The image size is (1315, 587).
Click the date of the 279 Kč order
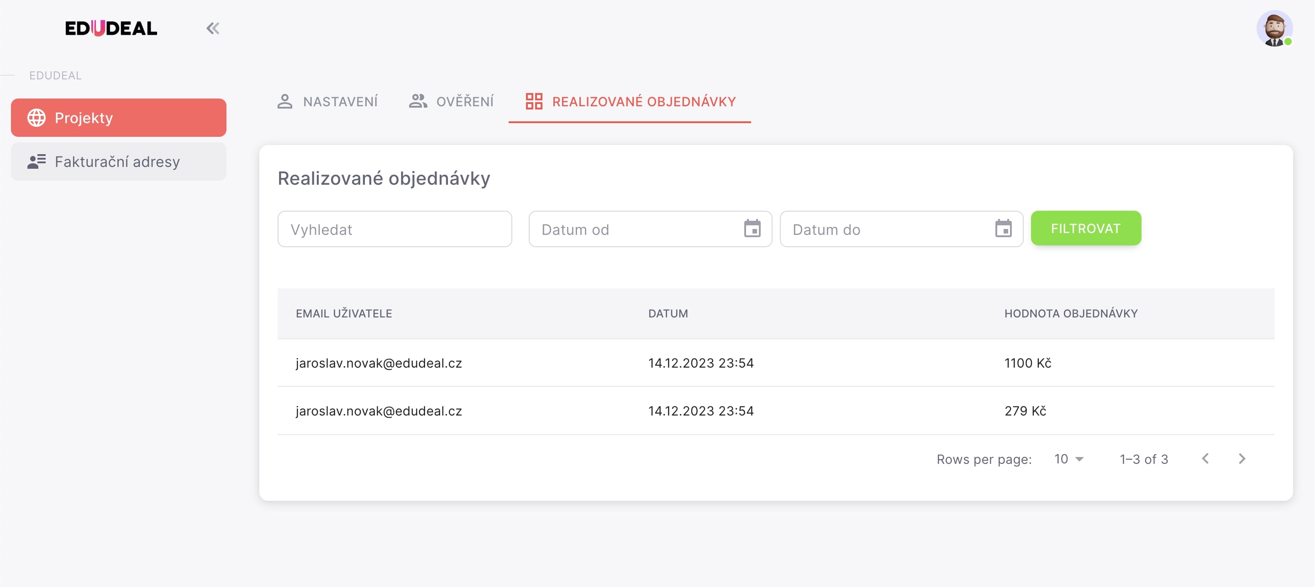[701, 411]
